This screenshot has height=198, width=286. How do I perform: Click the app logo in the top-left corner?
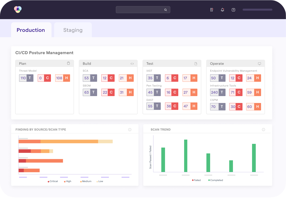click(x=18, y=9)
